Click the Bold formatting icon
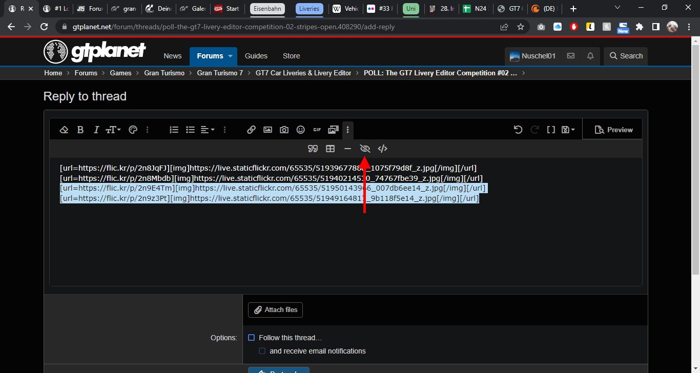Image resolution: width=700 pixels, height=373 pixels. [x=80, y=130]
